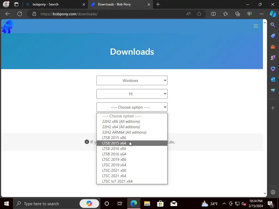
Task: Open Microsoft Store from taskbar
Action: click(160, 204)
